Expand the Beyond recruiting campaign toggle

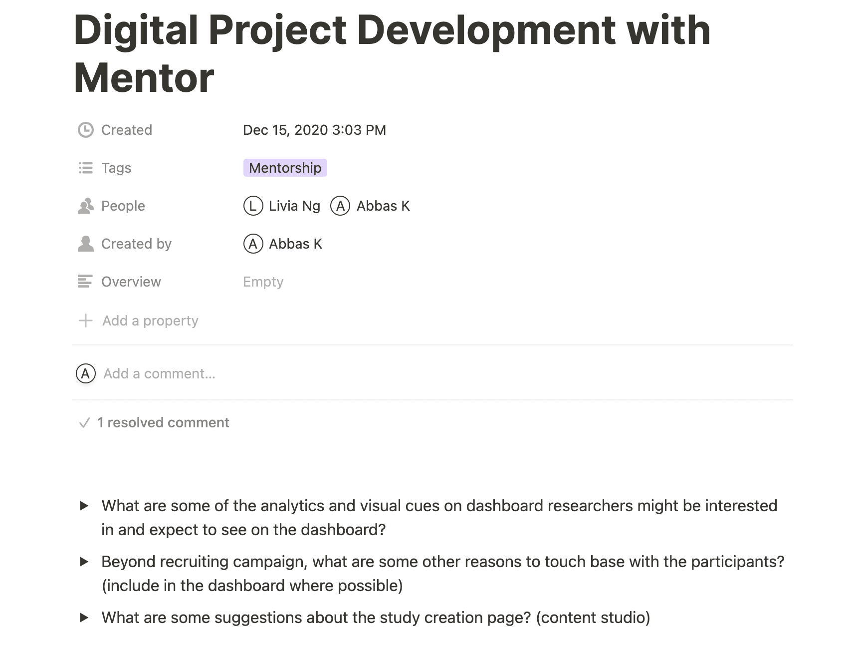[84, 562]
